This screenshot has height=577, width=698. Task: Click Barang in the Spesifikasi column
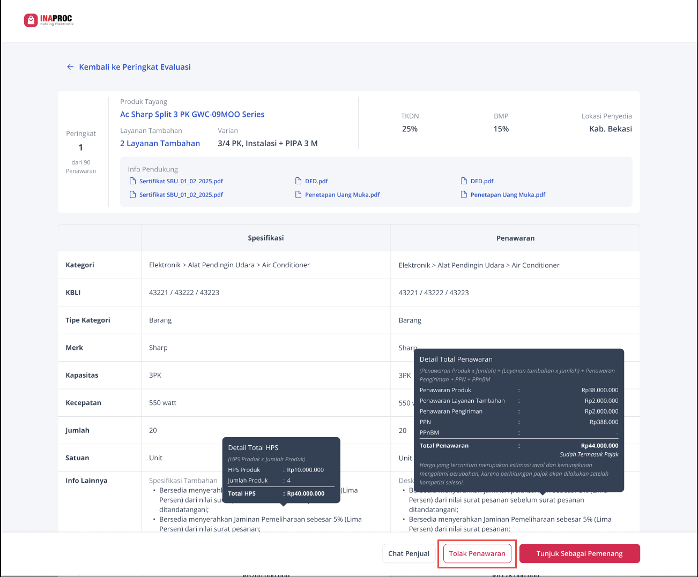[x=160, y=320]
